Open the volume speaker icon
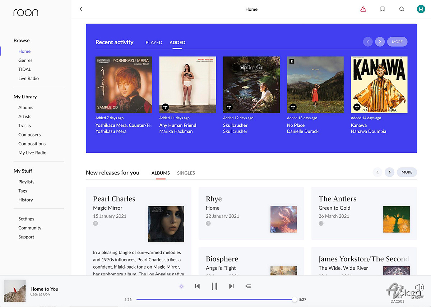 [x=420, y=287]
